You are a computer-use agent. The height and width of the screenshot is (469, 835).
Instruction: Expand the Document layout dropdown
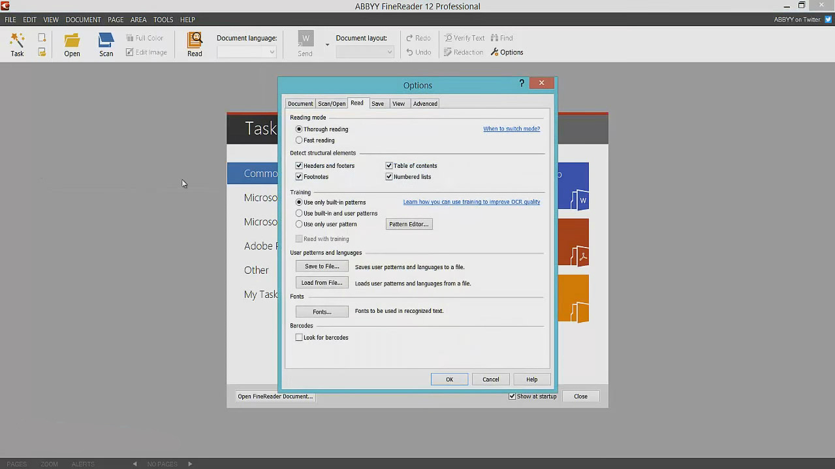click(389, 52)
